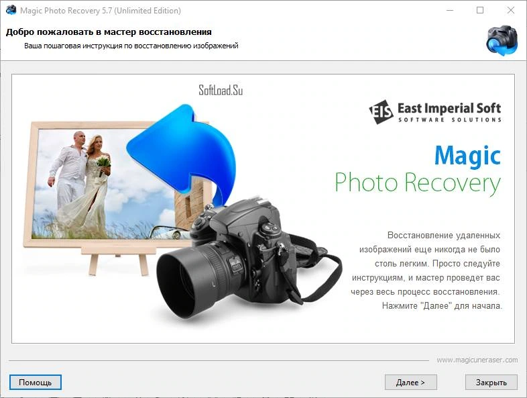Click the wedding photo on the easel

[111, 183]
